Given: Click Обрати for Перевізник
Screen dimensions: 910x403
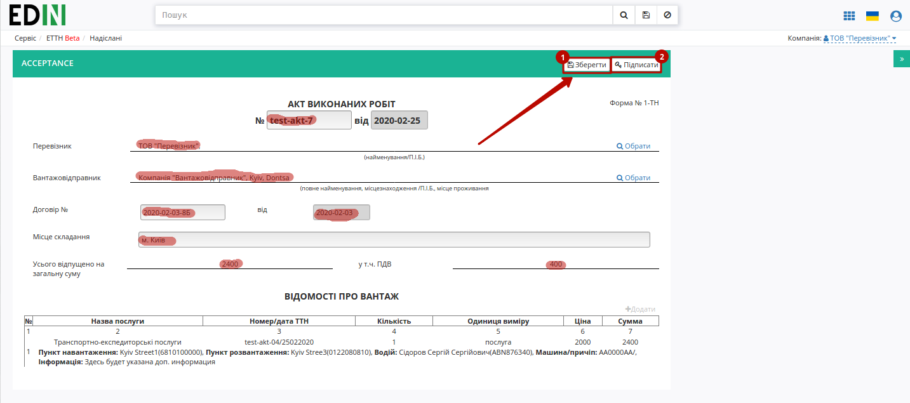Looking at the screenshot, I should tap(634, 146).
